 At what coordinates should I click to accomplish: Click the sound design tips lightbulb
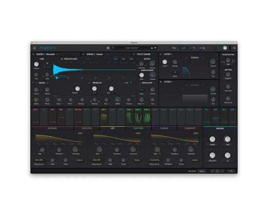click(214, 48)
